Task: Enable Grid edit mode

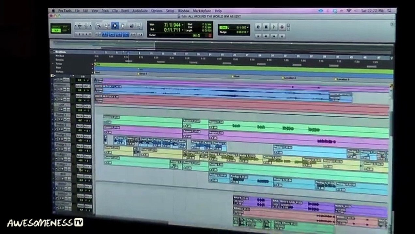Action: [65, 30]
